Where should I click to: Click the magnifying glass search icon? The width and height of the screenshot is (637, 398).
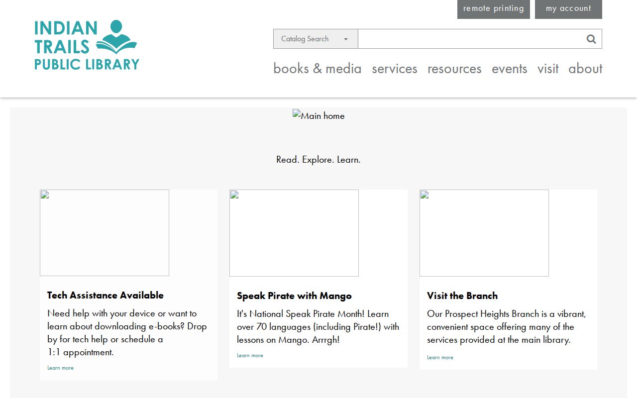(591, 39)
